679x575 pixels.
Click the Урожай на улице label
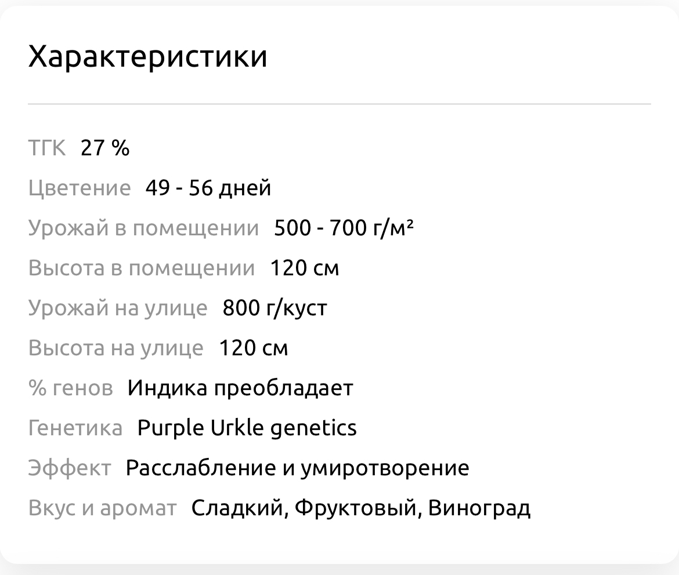click(x=118, y=308)
